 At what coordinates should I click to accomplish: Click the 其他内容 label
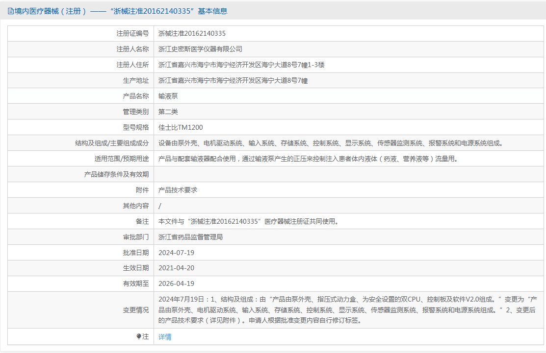point(136,206)
